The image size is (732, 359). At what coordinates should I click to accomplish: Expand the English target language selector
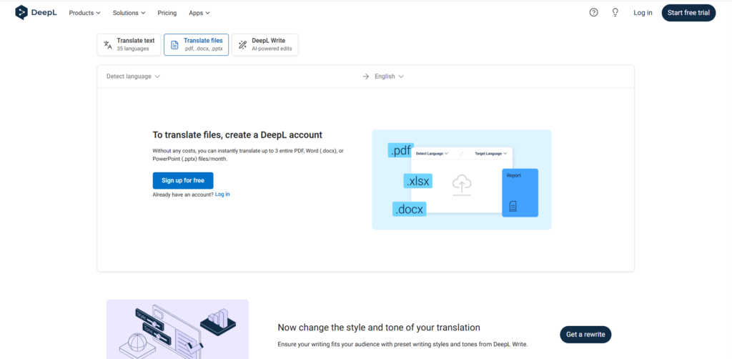pyautogui.click(x=390, y=77)
